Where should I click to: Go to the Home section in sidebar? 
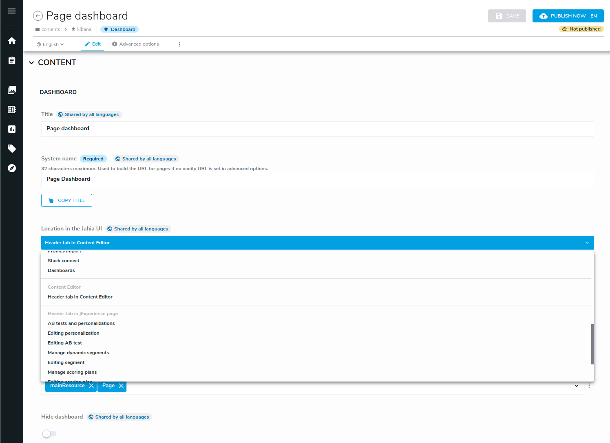tap(11, 40)
